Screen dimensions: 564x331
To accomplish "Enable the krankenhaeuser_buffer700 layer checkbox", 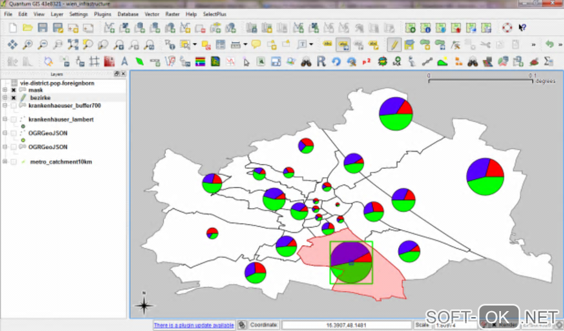I will (13, 105).
